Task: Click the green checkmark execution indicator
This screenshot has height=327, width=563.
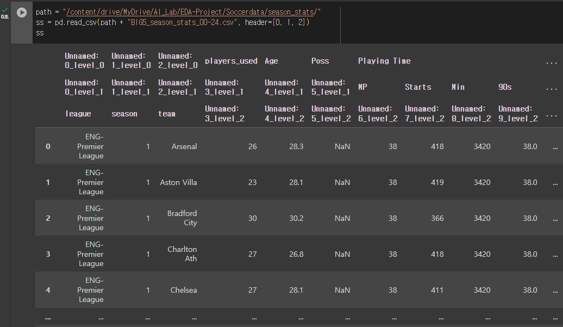Action: pos(5,9)
